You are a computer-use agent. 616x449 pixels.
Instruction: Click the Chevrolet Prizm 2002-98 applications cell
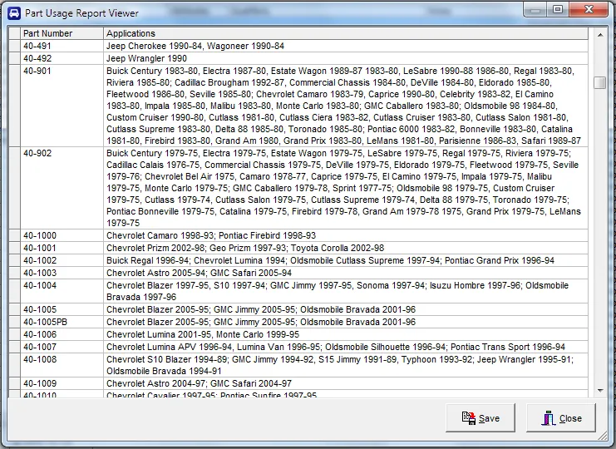coord(346,249)
